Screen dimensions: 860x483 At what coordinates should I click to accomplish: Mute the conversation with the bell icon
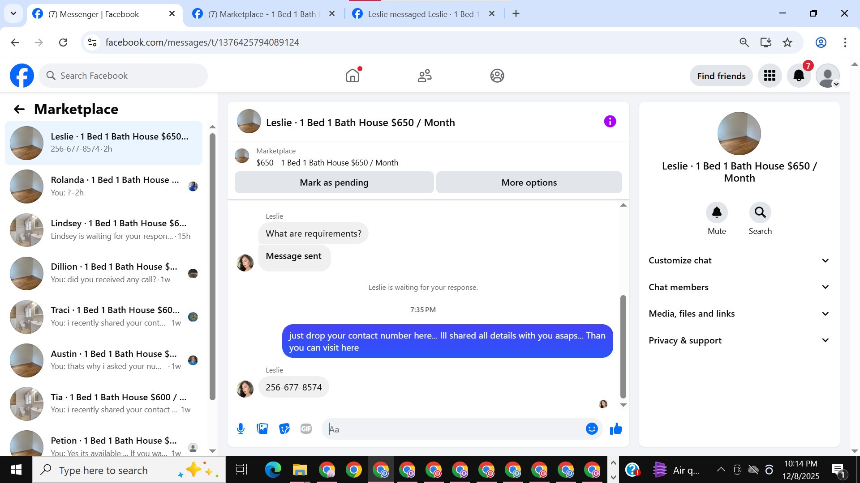tap(717, 212)
